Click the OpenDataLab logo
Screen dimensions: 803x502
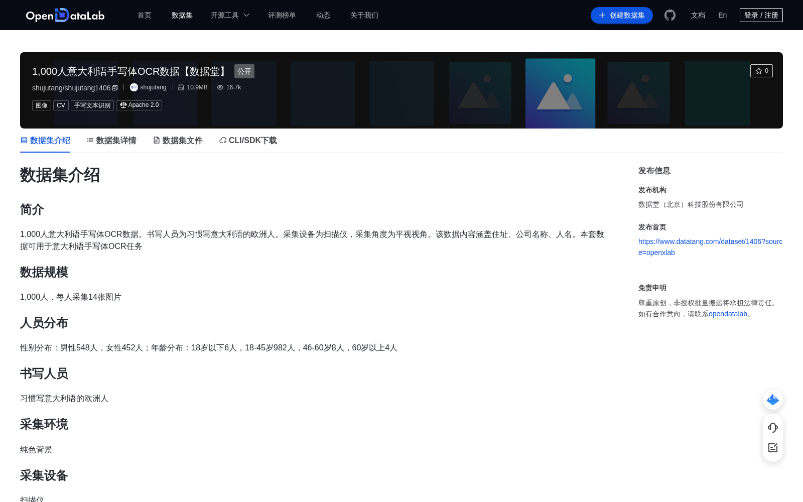[x=65, y=15]
